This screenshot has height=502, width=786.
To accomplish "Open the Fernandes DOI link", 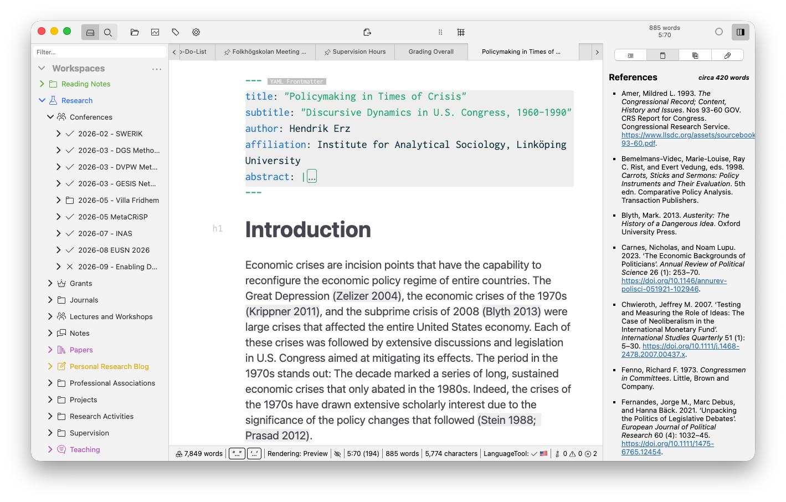I will [x=668, y=448].
